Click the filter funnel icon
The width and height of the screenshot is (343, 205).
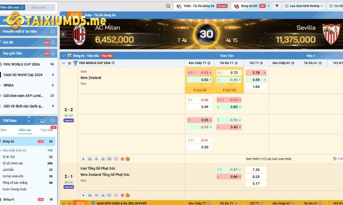(x=277, y=6)
